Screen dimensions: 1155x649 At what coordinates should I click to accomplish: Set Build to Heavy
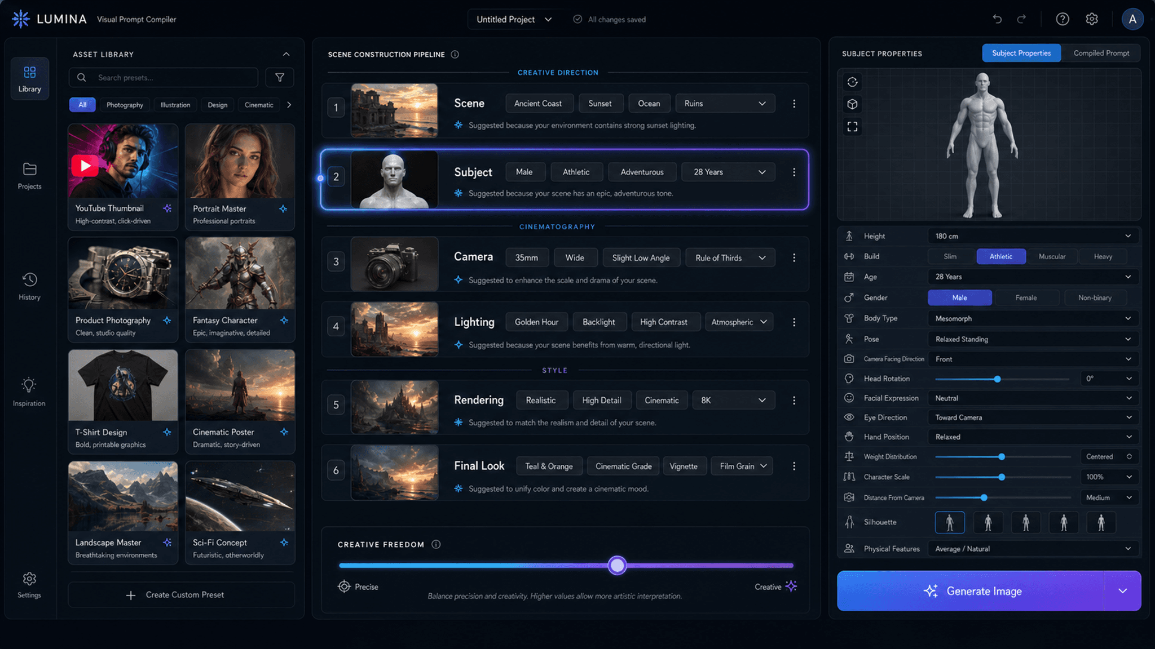coord(1103,256)
